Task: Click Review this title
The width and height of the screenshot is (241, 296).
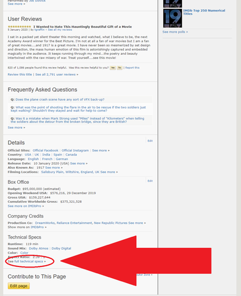Action: click(x=20, y=75)
